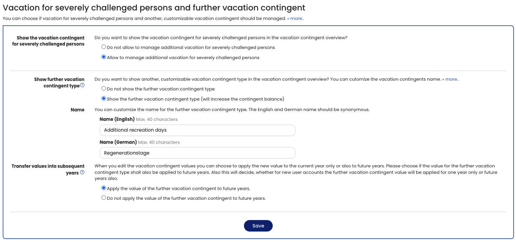The height and width of the screenshot is (242, 516).
Task: Click the 'Name (English)' field label
Action: (117, 119)
